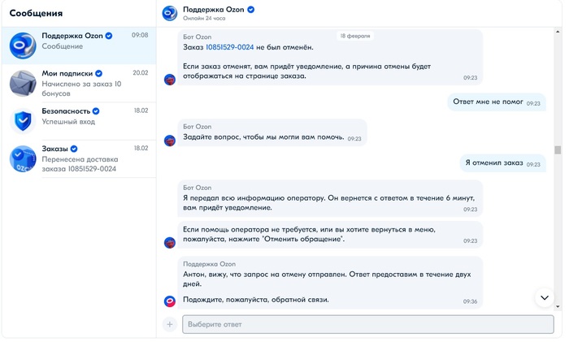The height and width of the screenshot is (342, 569).
Task: Click the 18 февраля date label
Action: 355,36
